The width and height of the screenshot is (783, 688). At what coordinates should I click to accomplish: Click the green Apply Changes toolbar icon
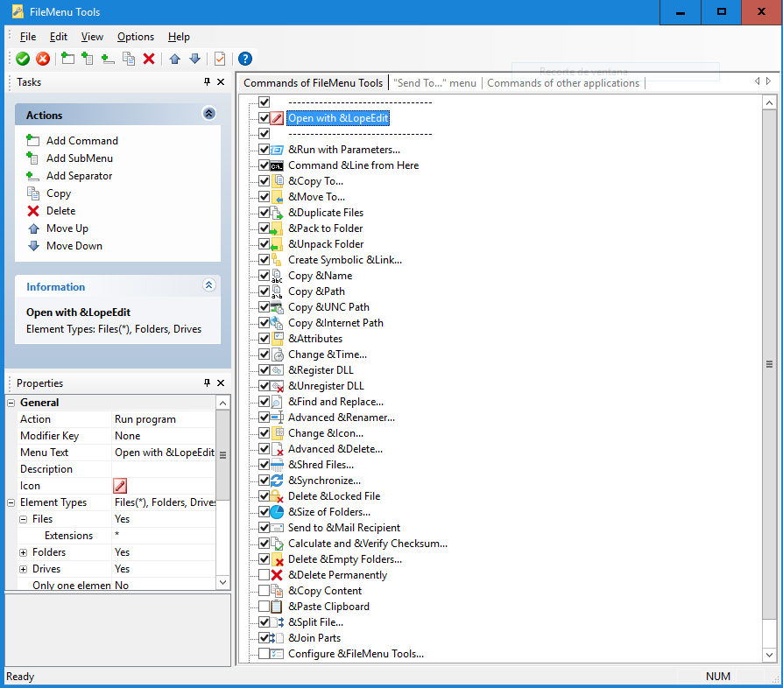(x=23, y=59)
